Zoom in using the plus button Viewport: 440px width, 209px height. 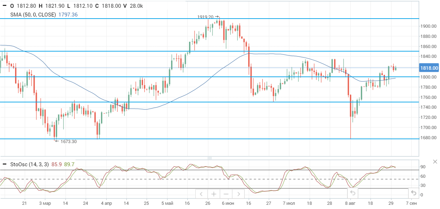coord(214,194)
